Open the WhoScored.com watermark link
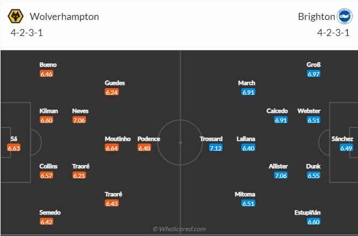The height and width of the screenshot is (236, 358). coord(179,229)
